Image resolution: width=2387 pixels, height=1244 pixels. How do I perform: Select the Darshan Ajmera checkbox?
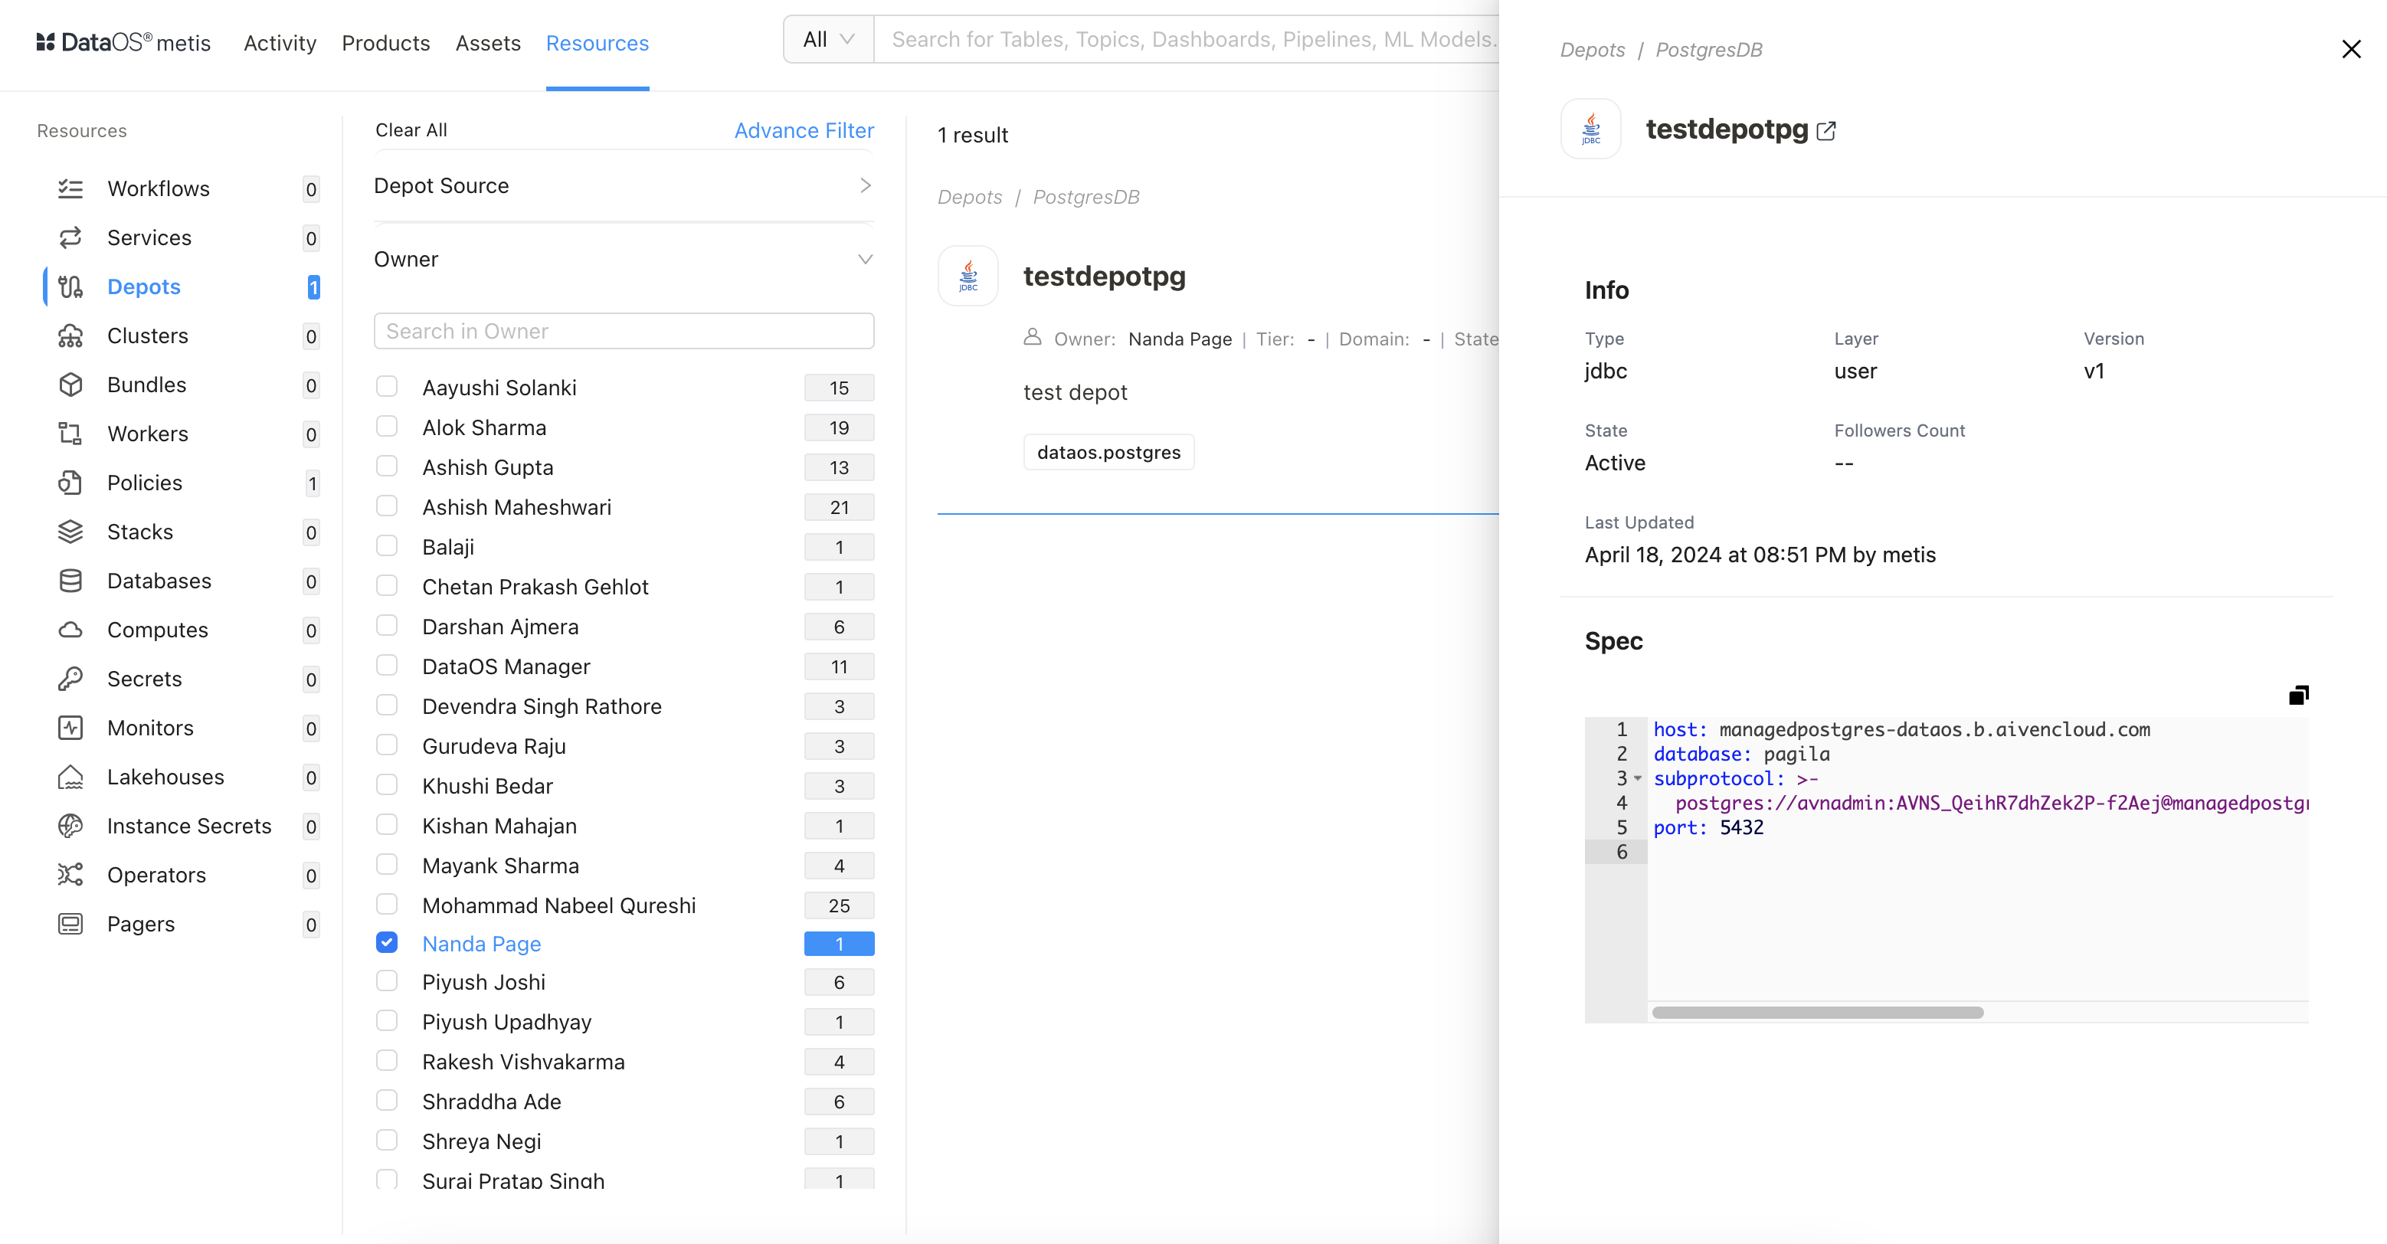388,625
